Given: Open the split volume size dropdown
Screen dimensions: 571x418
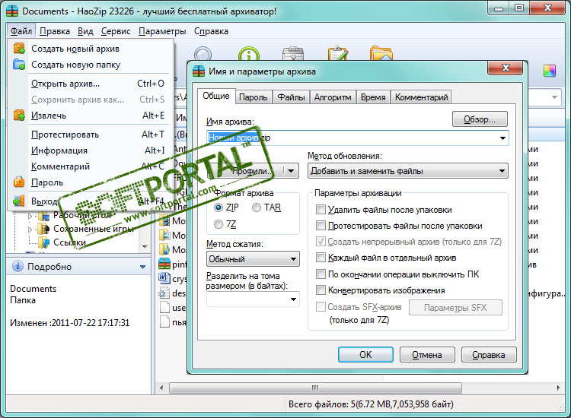Looking at the screenshot, I should (x=293, y=299).
